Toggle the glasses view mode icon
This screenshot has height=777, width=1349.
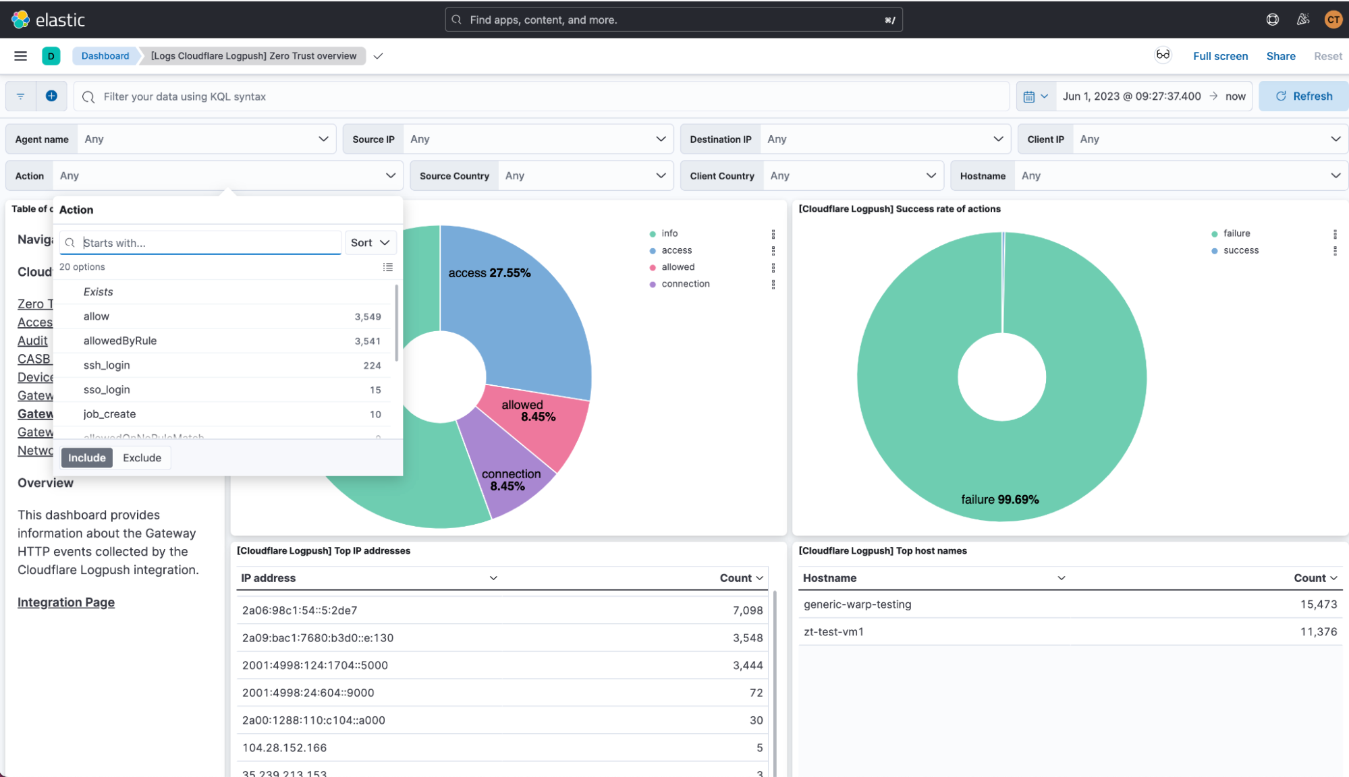coord(1162,55)
